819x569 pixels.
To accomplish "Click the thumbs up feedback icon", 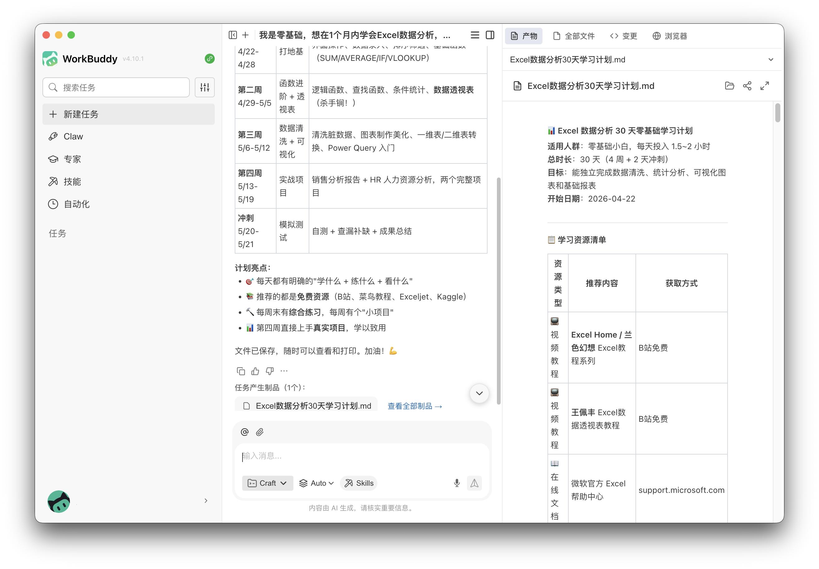I will pyautogui.click(x=255, y=371).
